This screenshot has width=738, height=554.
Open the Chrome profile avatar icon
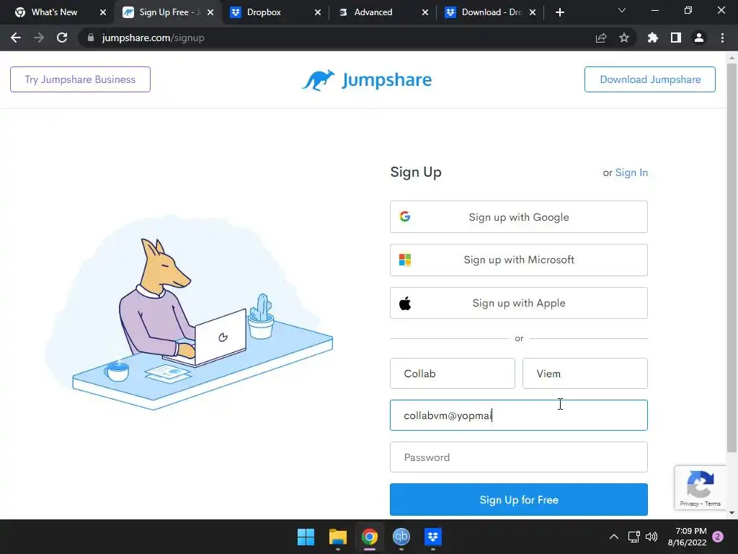tap(699, 38)
